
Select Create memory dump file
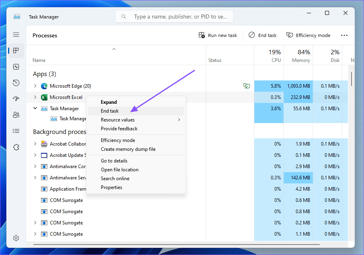coord(136,149)
